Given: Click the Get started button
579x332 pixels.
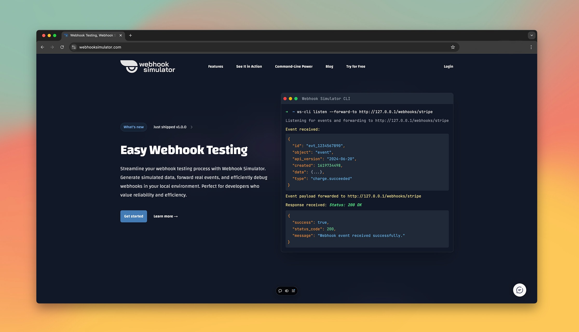Looking at the screenshot, I should coord(134,216).
